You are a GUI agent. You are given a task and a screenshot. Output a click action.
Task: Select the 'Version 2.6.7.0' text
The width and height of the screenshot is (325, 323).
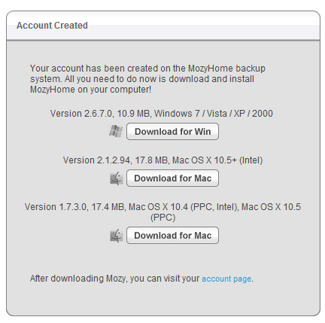tap(81, 114)
